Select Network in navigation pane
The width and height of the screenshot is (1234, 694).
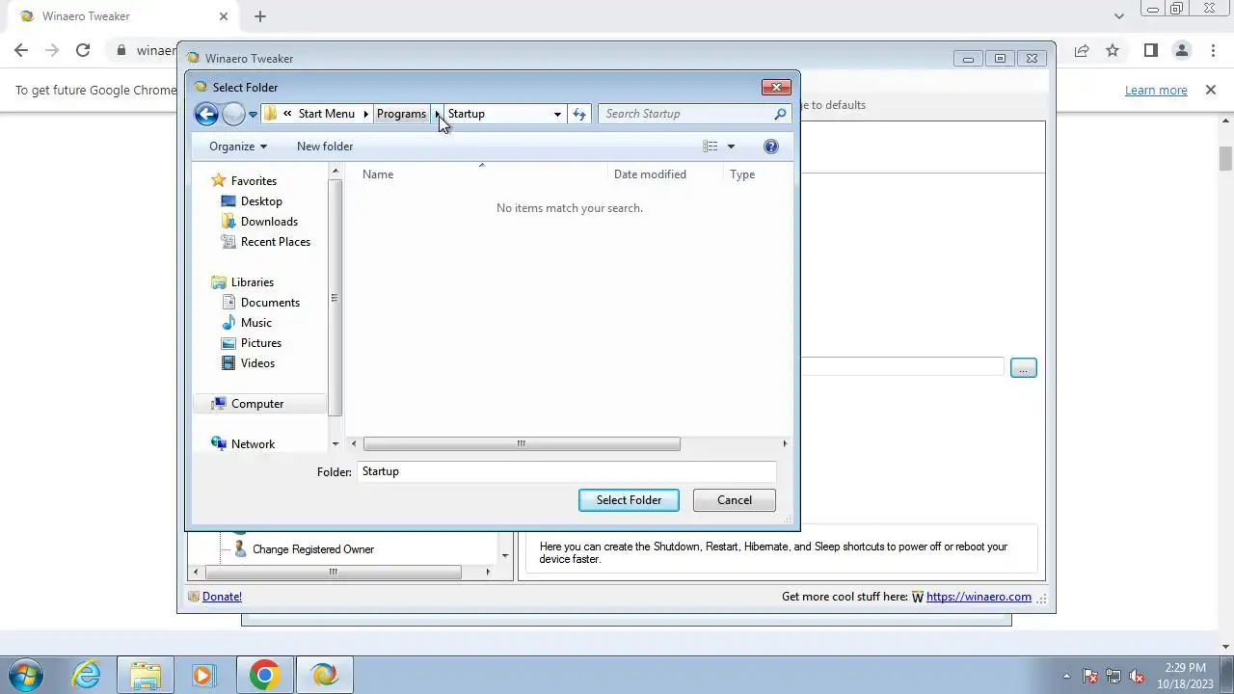253,444
